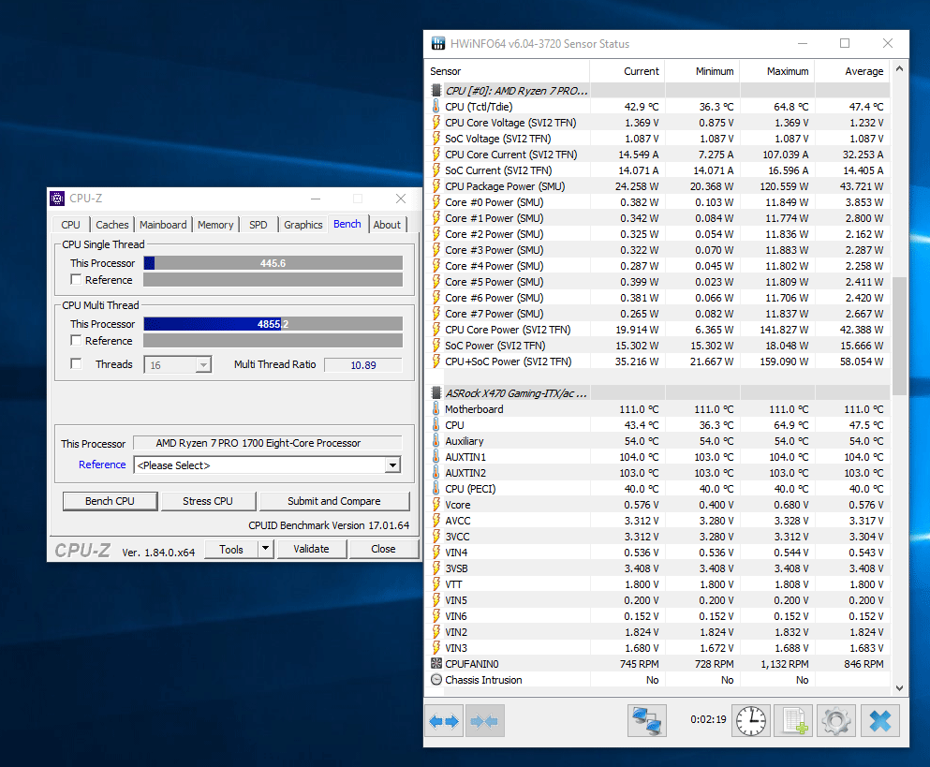The image size is (930, 767).
Task: Switch to the Caches tab
Action: pos(112,225)
